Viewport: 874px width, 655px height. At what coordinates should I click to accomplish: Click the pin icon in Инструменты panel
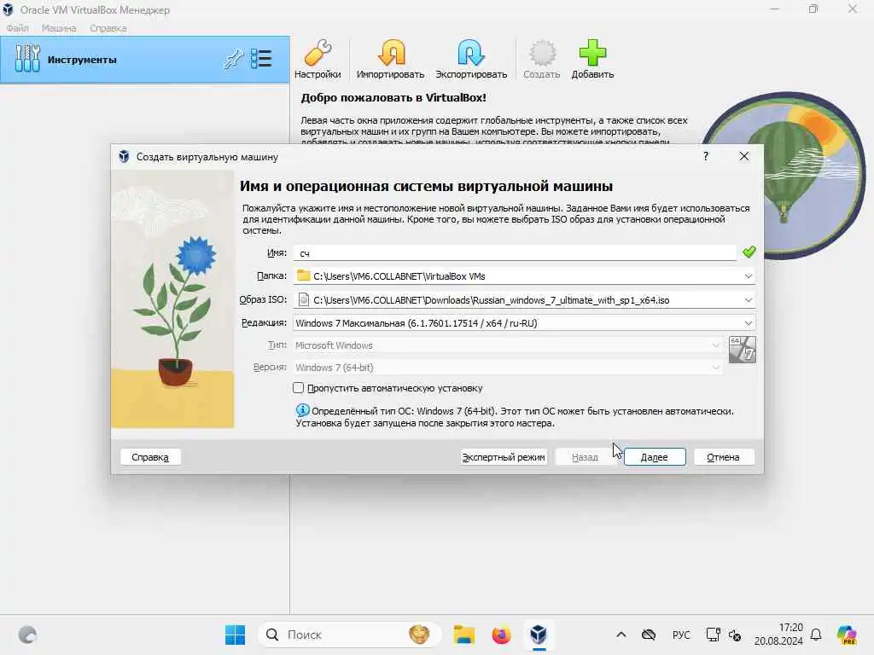233,59
